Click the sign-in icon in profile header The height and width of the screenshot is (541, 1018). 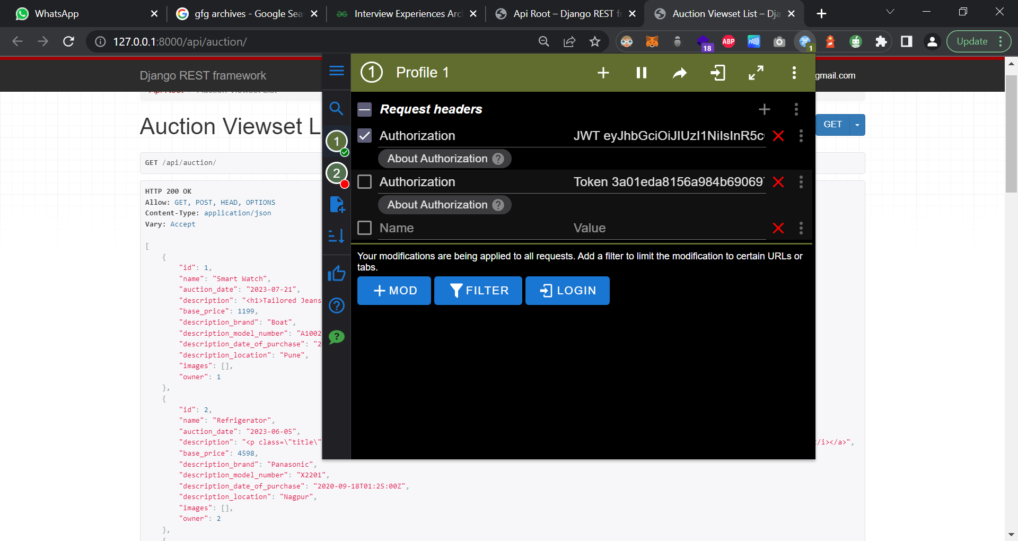pos(718,73)
